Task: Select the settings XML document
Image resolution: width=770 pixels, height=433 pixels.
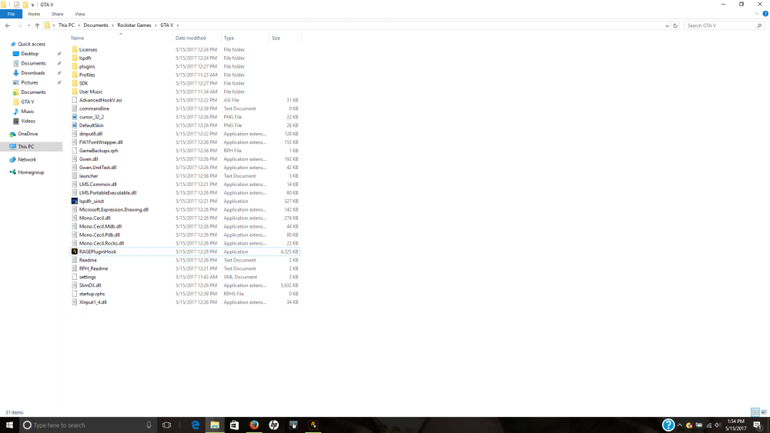Action: coord(88,277)
